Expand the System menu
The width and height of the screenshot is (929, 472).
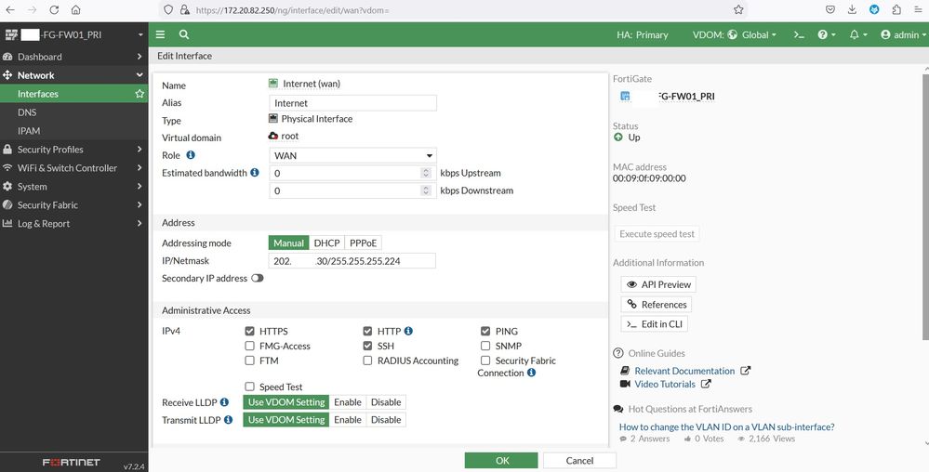[x=74, y=187]
